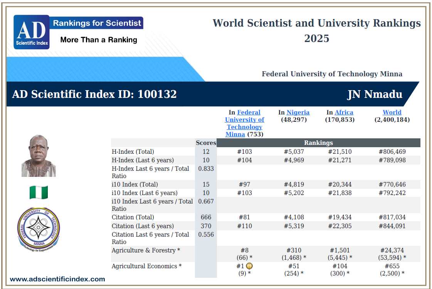The height and width of the screenshot is (289, 432).
Task: Select the Agriculture & Forestry row label
Action: point(146,250)
